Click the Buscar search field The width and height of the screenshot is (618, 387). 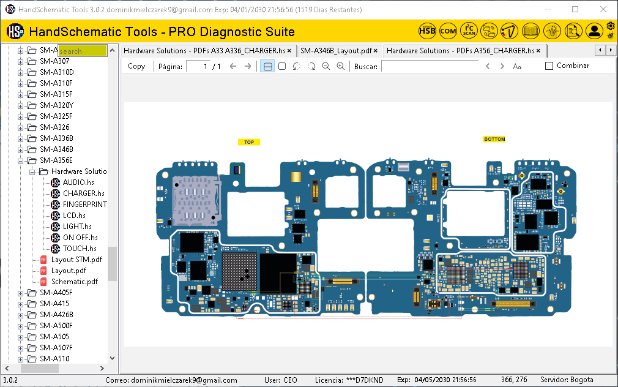(430, 66)
